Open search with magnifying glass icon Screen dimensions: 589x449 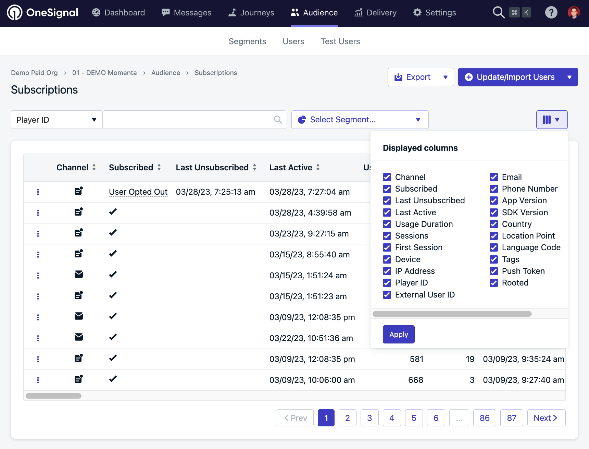point(498,13)
